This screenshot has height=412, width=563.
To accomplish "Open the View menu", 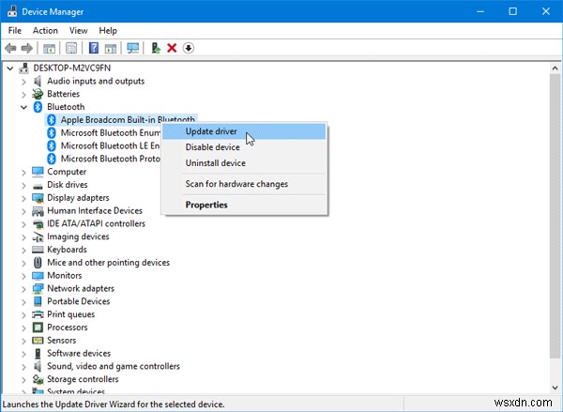I will (x=78, y=31).
